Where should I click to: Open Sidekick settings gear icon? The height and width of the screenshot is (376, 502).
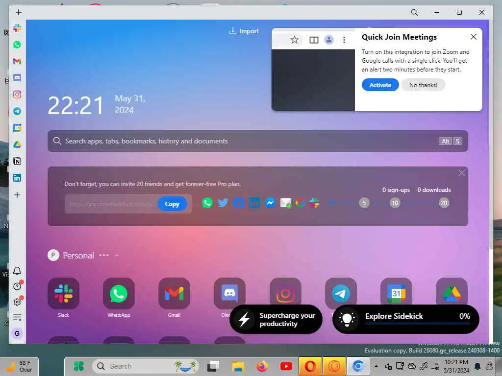17,302
